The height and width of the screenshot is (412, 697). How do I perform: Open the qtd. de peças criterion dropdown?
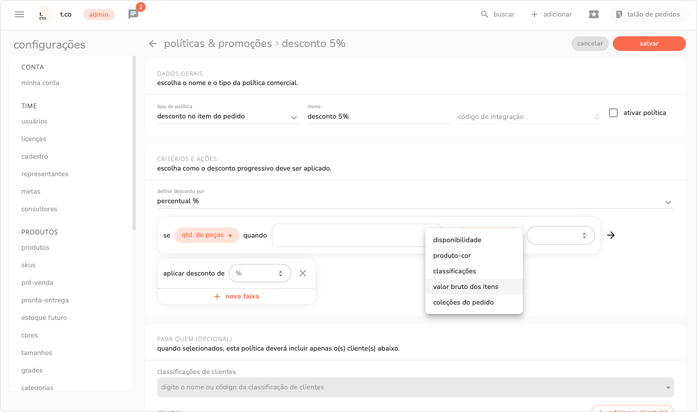click(206, 235)
